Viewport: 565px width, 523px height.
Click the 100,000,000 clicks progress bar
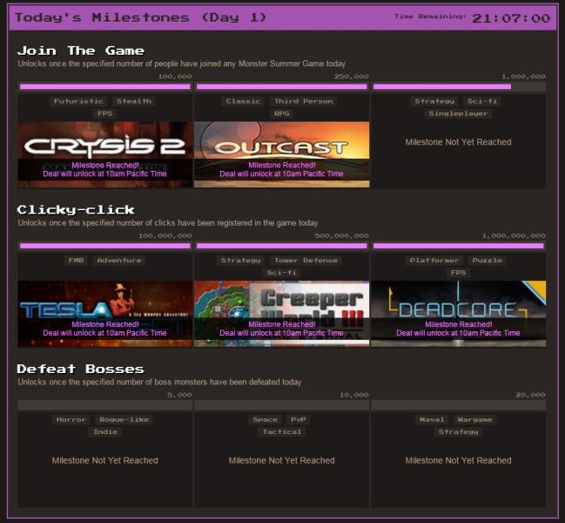point(104,246)
